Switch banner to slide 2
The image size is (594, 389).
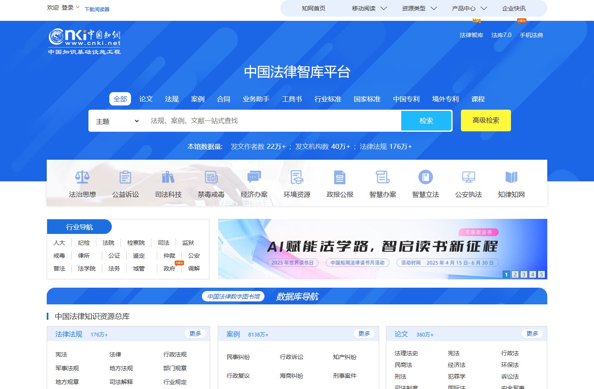[x=515, y=274]
